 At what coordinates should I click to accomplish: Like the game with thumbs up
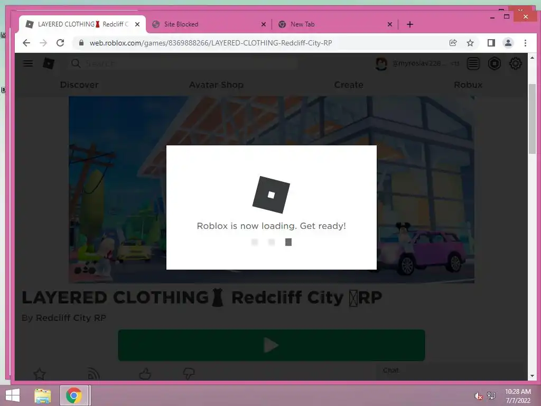pyautogui.click(x=145, y=374)
